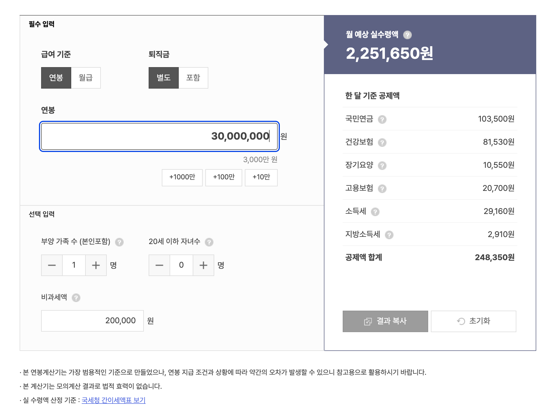558x414 pixels.
Task: Reset the calculator with 초기화
Action: click(x=473, y=321)
